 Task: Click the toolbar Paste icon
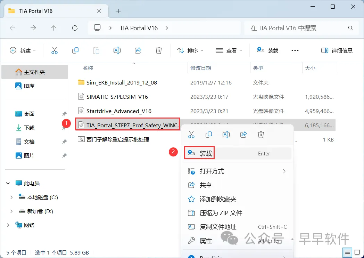[x=96, y=50]
